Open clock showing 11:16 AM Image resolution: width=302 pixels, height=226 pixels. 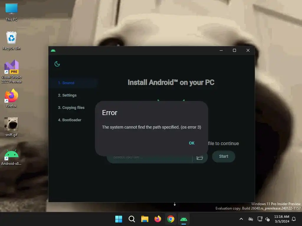coord(282,219)
